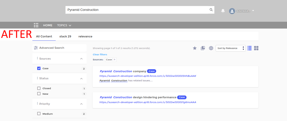Click the user profile avatar
The height and width of the screenshot is (121, 287).
[x=232, y=11]
